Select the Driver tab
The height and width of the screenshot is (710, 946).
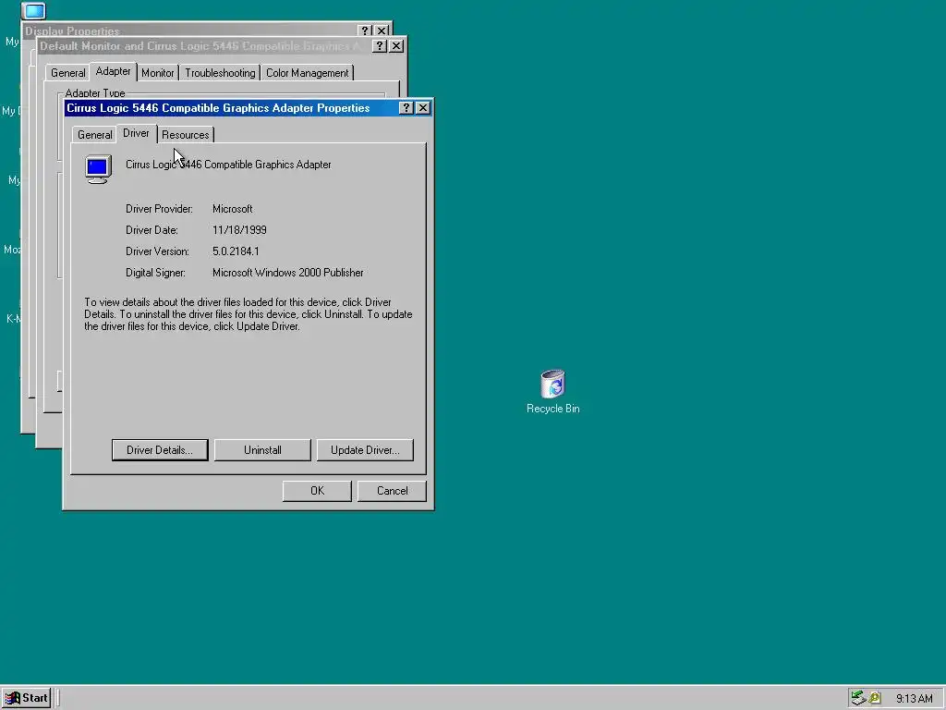(137, 133)
